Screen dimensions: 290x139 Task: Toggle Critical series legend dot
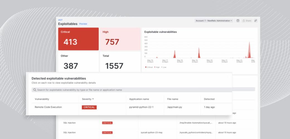[x=146, y=67]
